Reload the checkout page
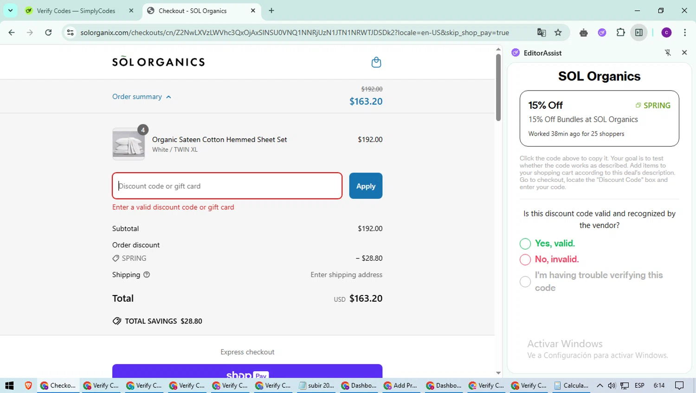 coord(48,32)
